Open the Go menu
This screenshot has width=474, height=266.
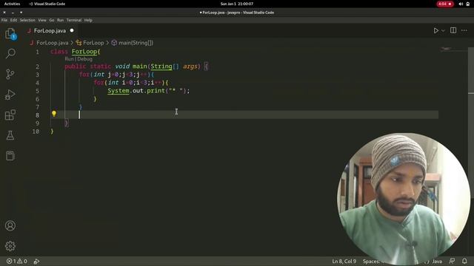point(52,20)
